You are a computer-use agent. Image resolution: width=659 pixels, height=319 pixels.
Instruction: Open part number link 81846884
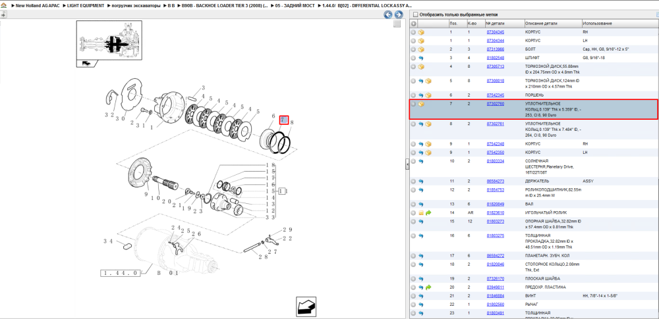(x=495, y=295)
